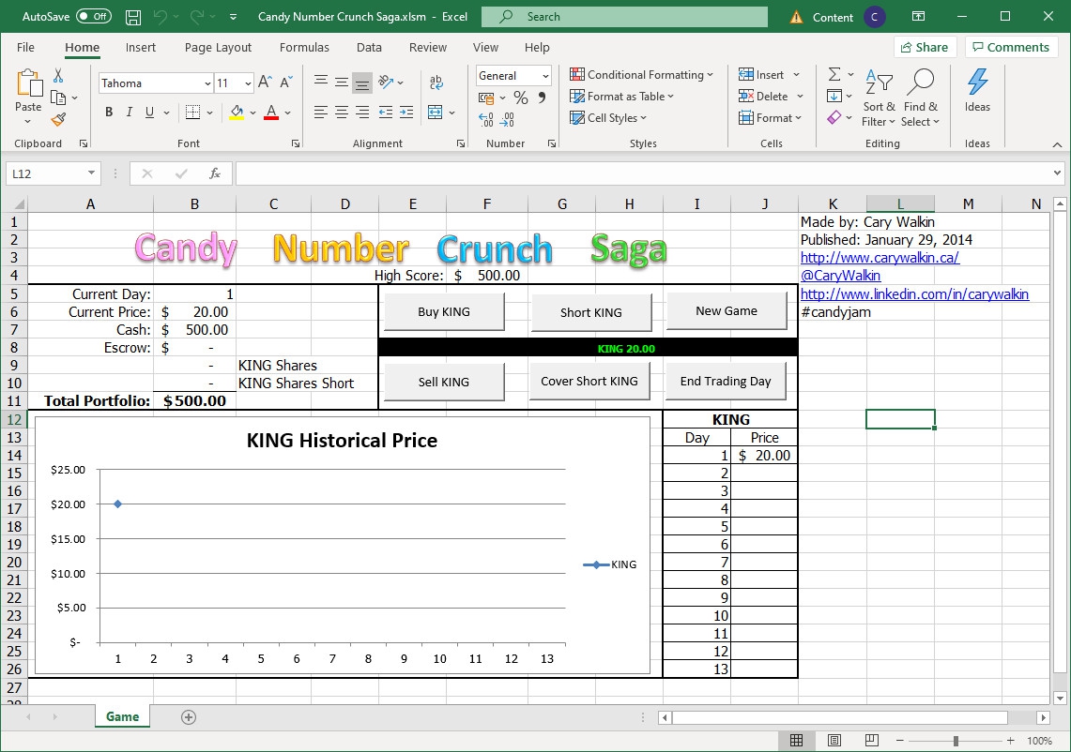The image size is (1071, 752).
Task: Select the Game sheet tab
Action: click(122, 716)
